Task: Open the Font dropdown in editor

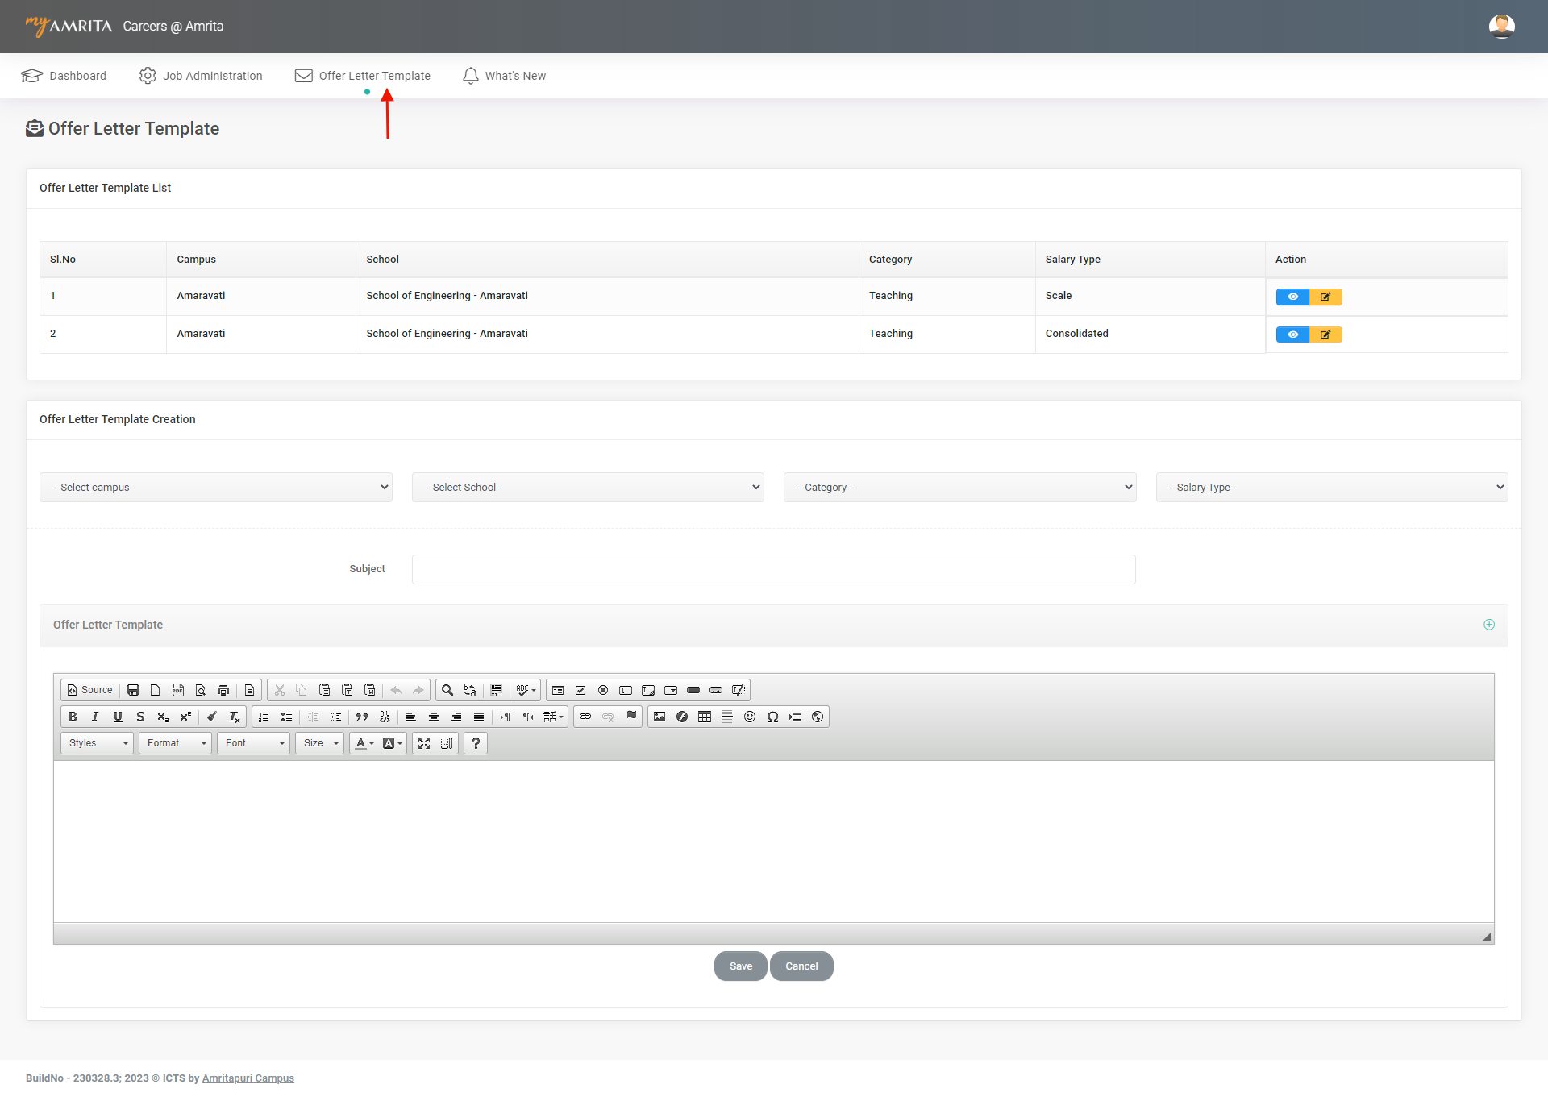Action: (254, 743)
